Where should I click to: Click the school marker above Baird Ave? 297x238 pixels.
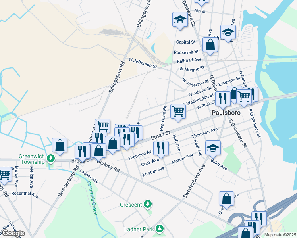coord(213,148)
